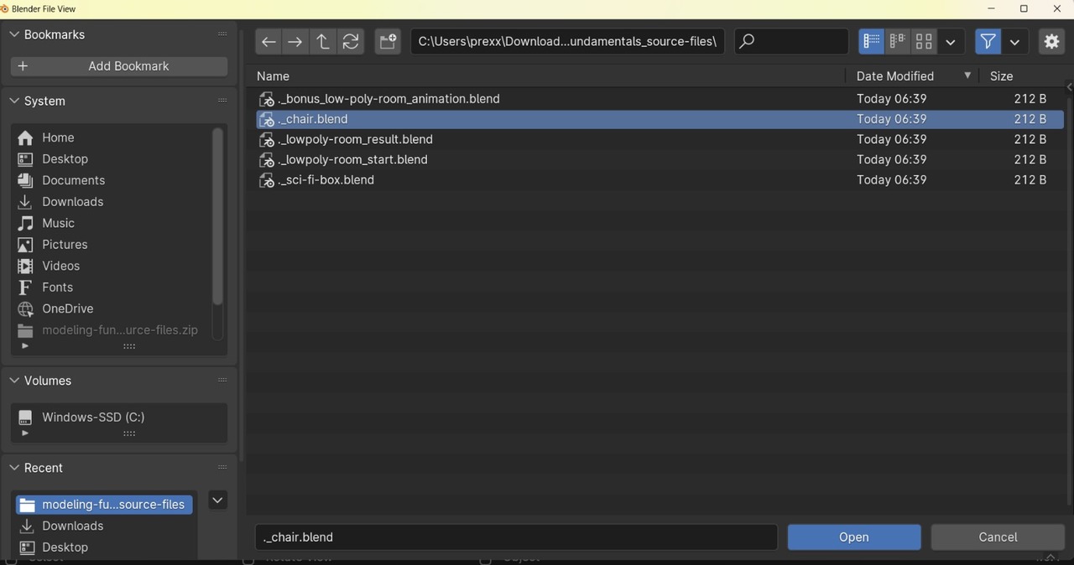
Task: Select ._sci-fi-box.blend file
Action: pos(659,179)
